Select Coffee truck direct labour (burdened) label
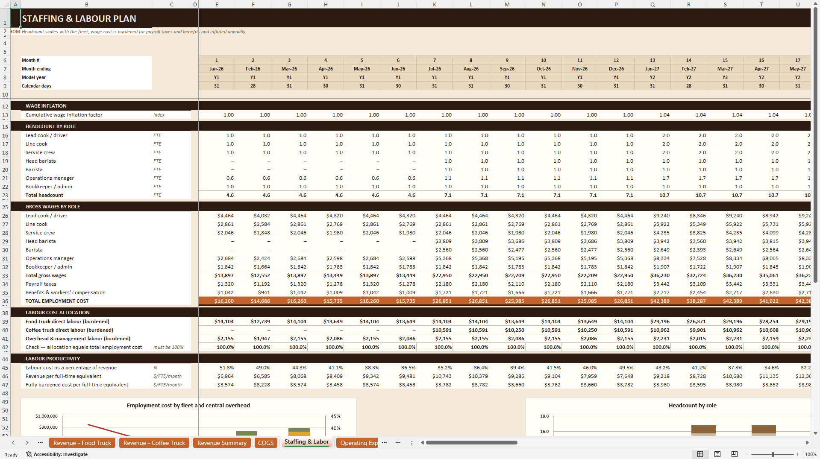Screen dimensions: 820x459 tap(69, 330)
